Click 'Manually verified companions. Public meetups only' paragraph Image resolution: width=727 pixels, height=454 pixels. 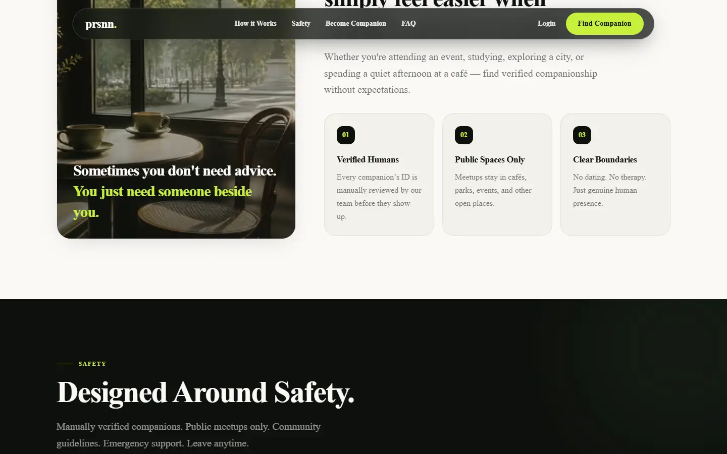[x=188, y=435]
